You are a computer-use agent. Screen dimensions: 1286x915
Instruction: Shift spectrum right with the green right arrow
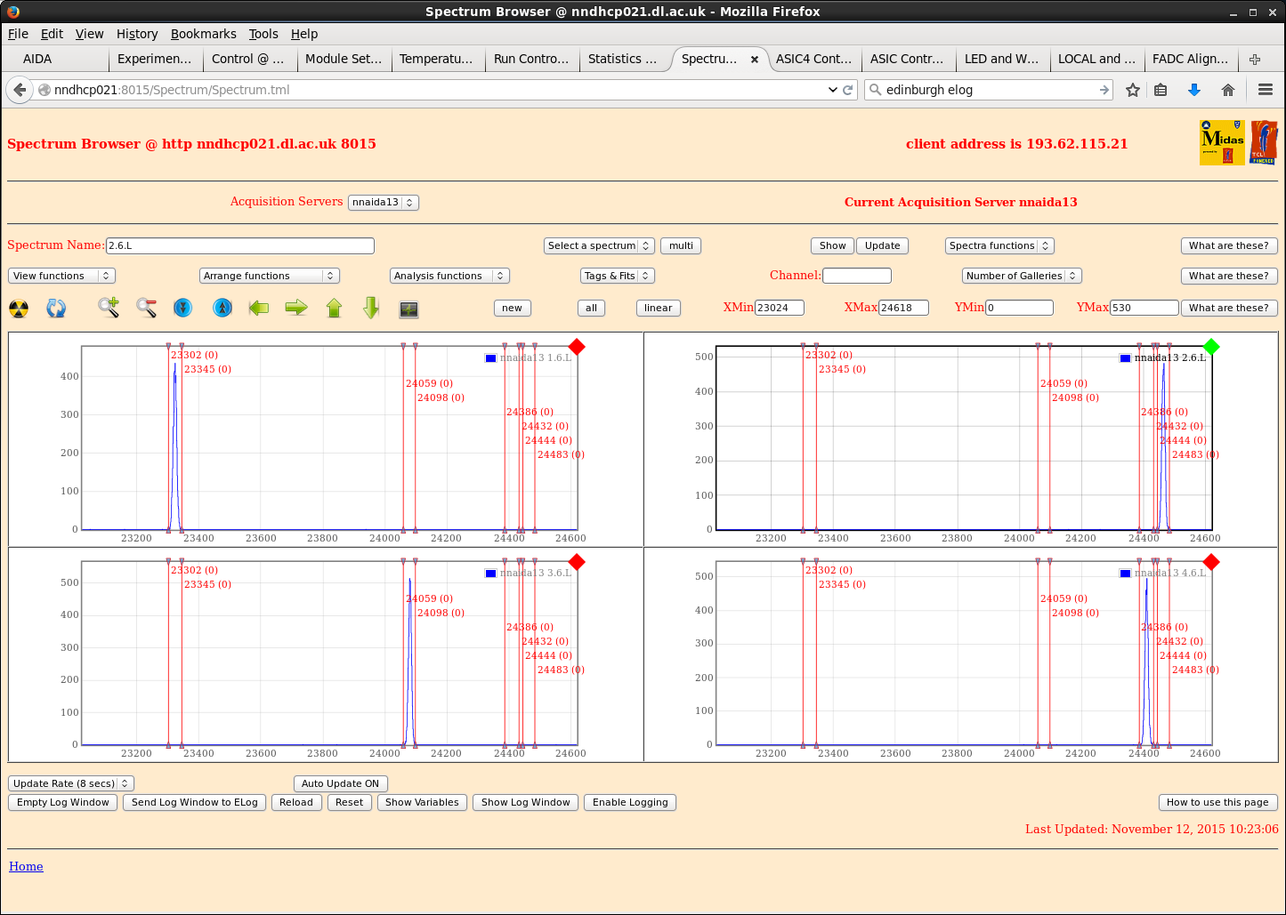296,308
